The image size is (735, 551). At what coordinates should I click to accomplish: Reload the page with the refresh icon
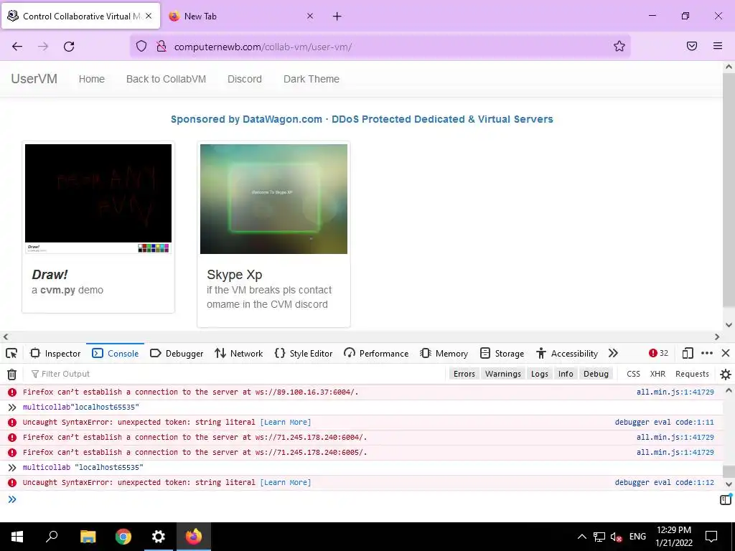69,47
